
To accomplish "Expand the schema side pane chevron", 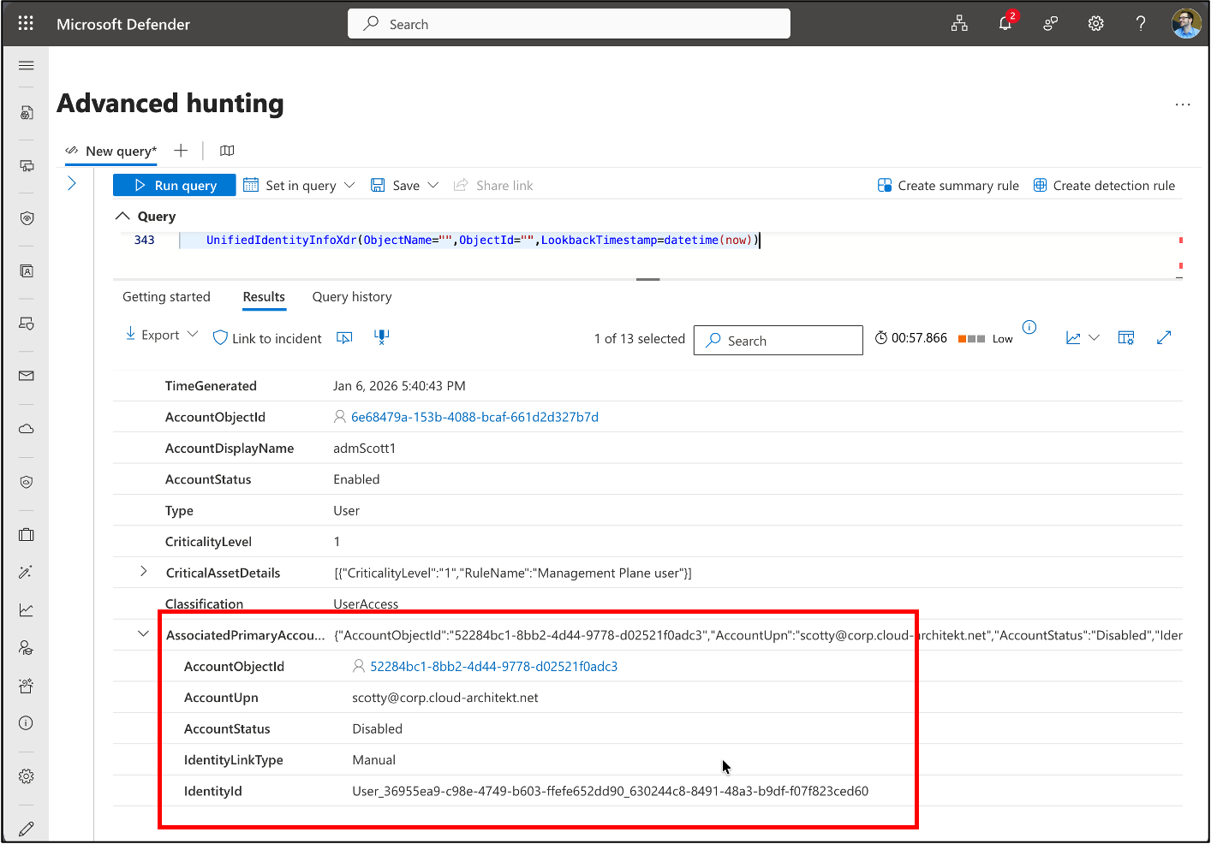I will (x=72, y=183).
